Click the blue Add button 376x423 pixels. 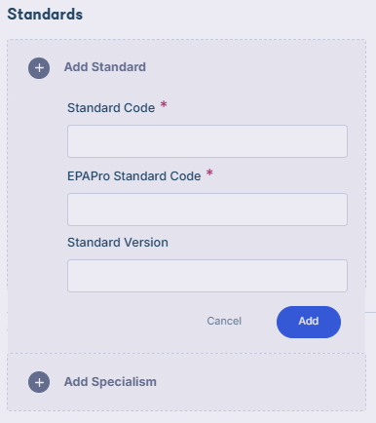309,322
